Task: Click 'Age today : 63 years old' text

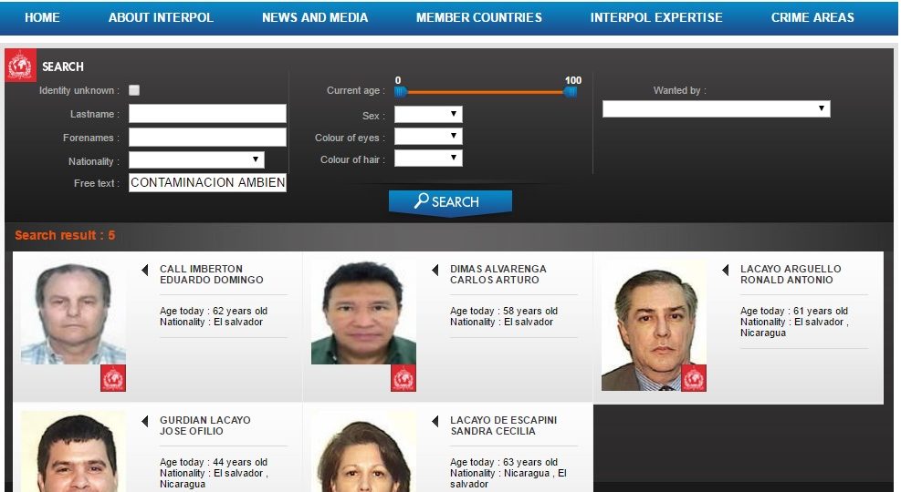Action: tap(503, 462)
